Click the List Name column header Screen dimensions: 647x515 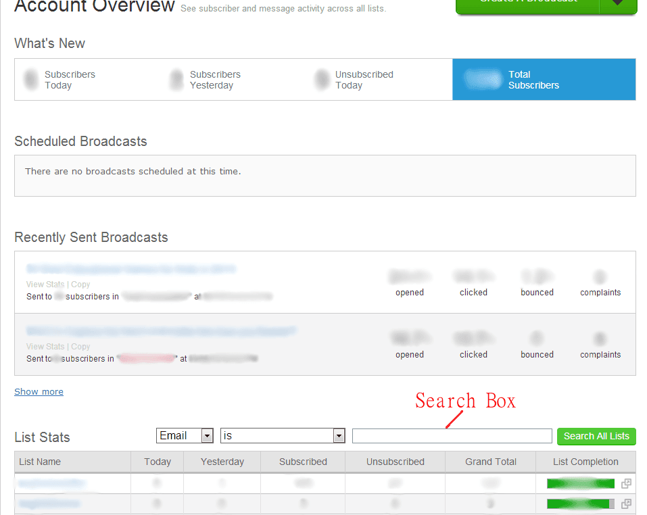point(72,462)
